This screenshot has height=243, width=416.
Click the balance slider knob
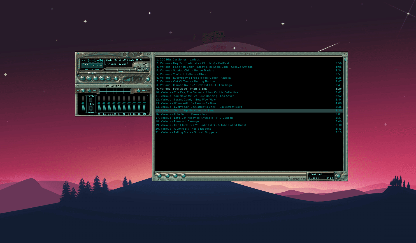click(129, 70)
